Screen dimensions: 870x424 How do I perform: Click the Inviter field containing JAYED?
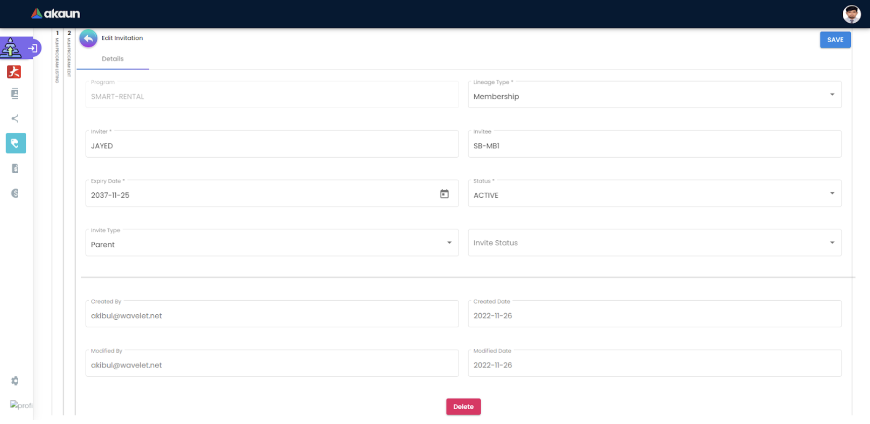point(272,144)
